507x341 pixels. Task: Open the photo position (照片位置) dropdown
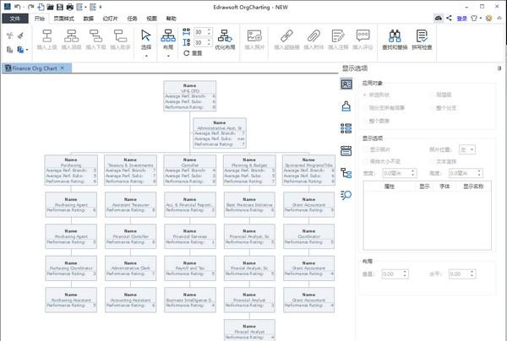coord(467,149)
